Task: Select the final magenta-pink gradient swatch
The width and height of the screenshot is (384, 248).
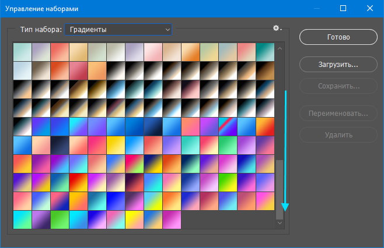Action: point(172,219)
